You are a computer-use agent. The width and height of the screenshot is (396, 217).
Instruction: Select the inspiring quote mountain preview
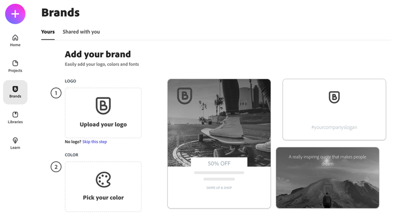(x=327, y=177)
